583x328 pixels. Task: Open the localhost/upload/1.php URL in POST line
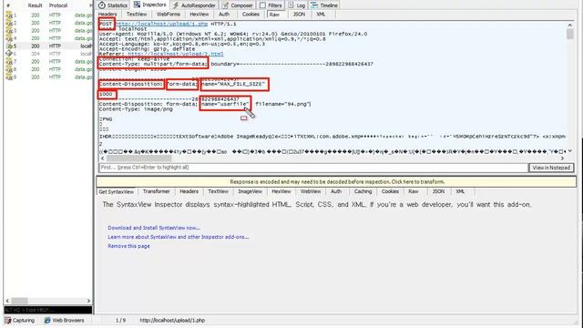162,24
